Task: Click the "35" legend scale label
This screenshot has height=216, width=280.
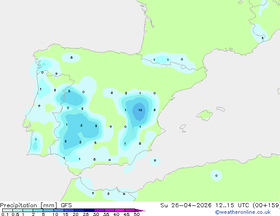Action: (x=106, y=214)
